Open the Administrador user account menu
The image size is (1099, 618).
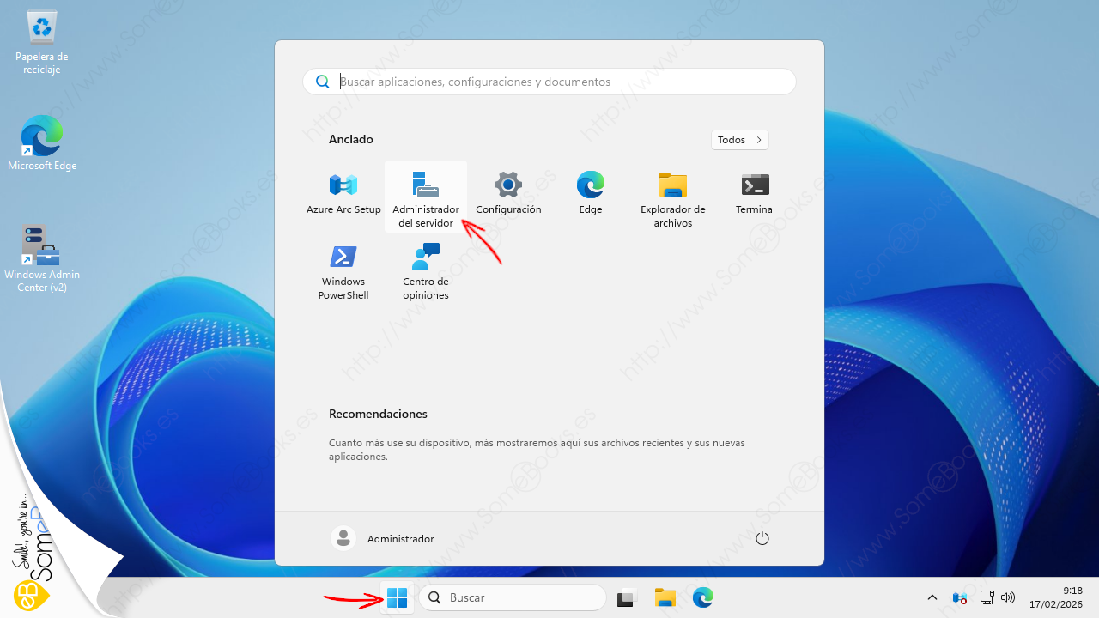[383, 539]
